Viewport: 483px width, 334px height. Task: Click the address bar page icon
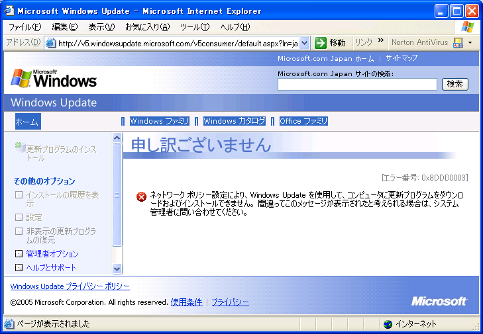tap(51, 43)
